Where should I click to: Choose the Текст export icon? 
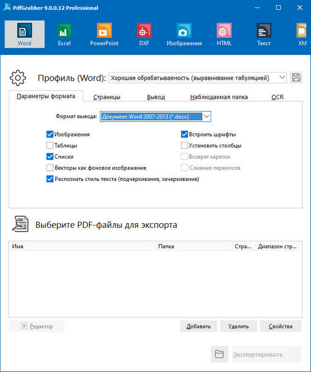pos(264,34)
